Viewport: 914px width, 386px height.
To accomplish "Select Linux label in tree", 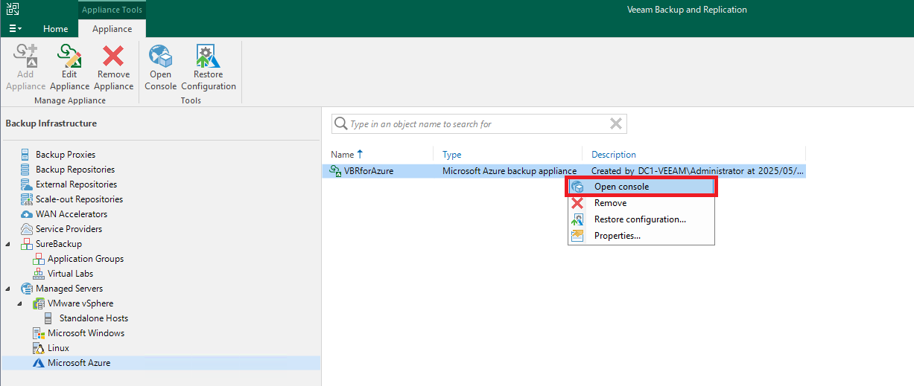I will pyautogui.click(x=58, y=348).
